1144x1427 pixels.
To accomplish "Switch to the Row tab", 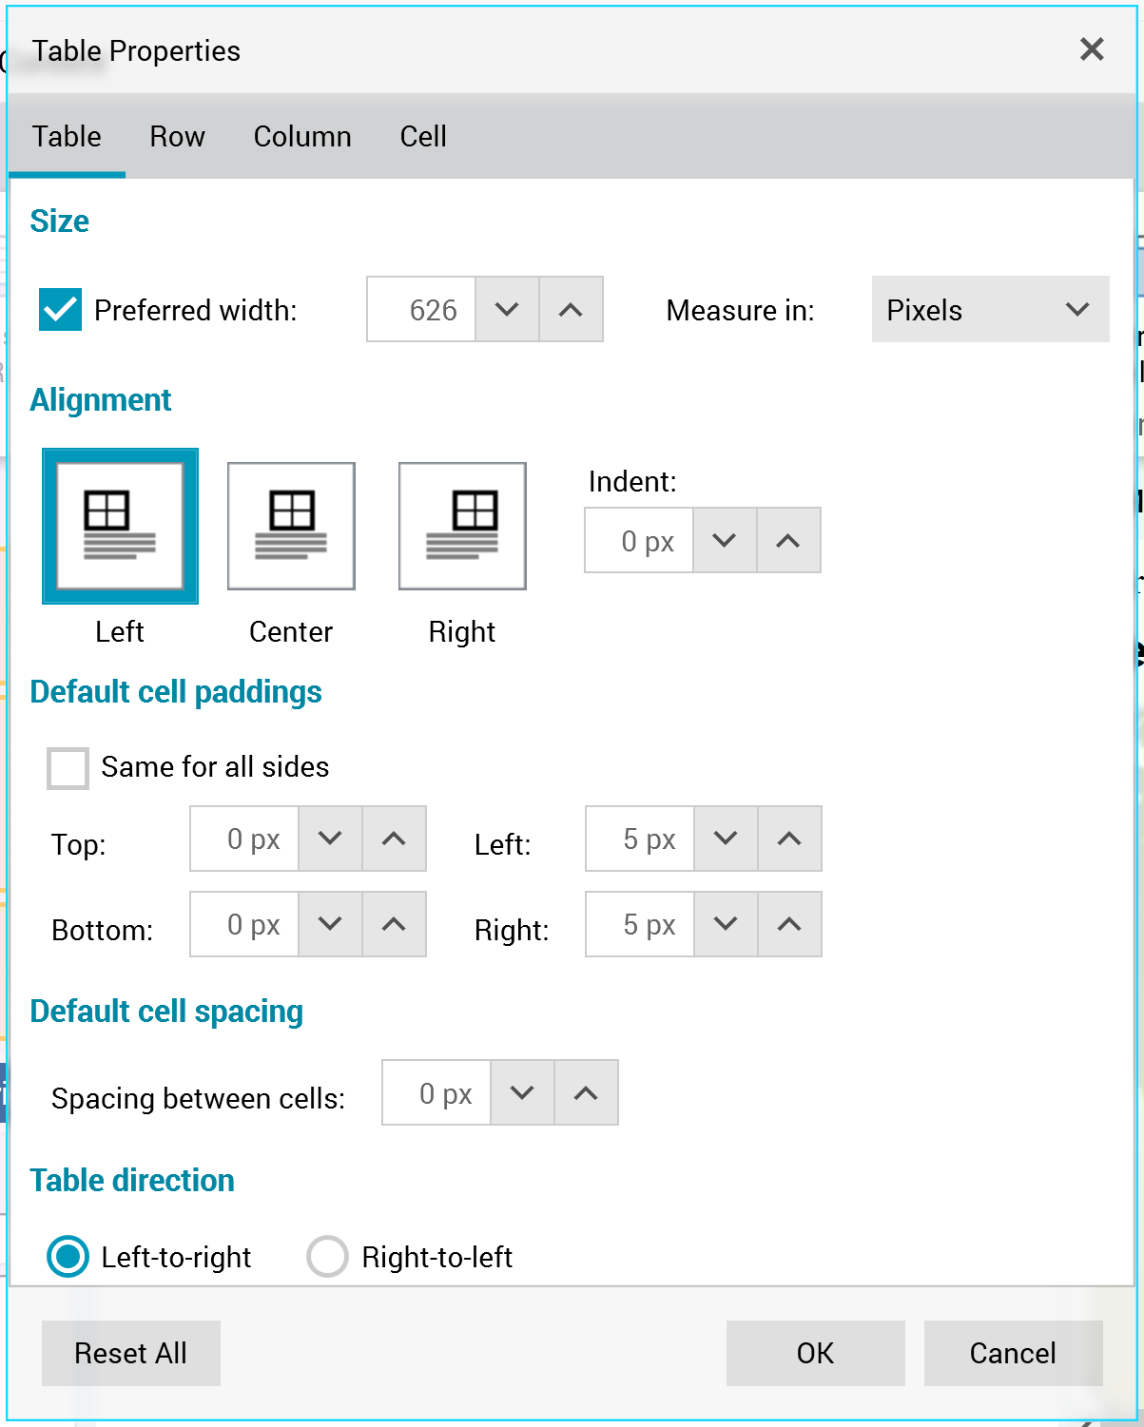I will pos(177,137).
